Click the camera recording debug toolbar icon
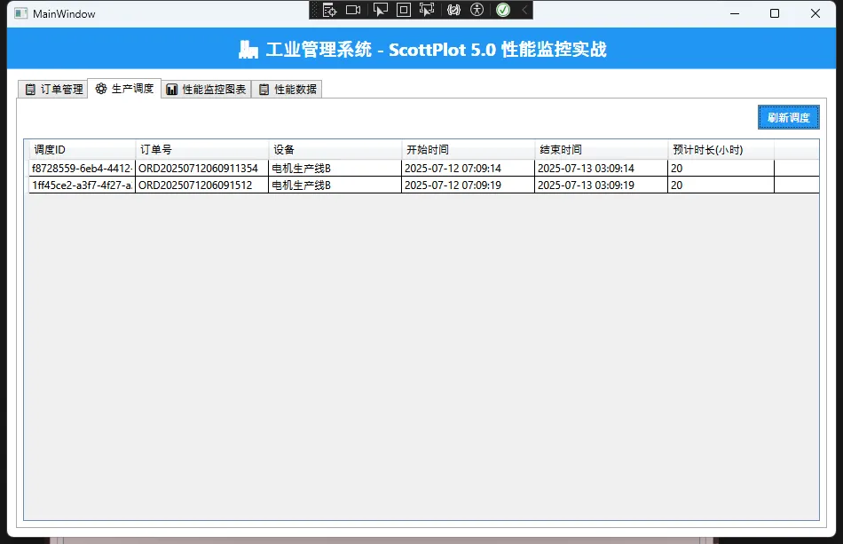 pyautogui.click(x=353, y=10)
